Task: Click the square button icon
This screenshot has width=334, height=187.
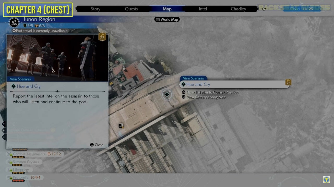Action: tap(183, 97)
